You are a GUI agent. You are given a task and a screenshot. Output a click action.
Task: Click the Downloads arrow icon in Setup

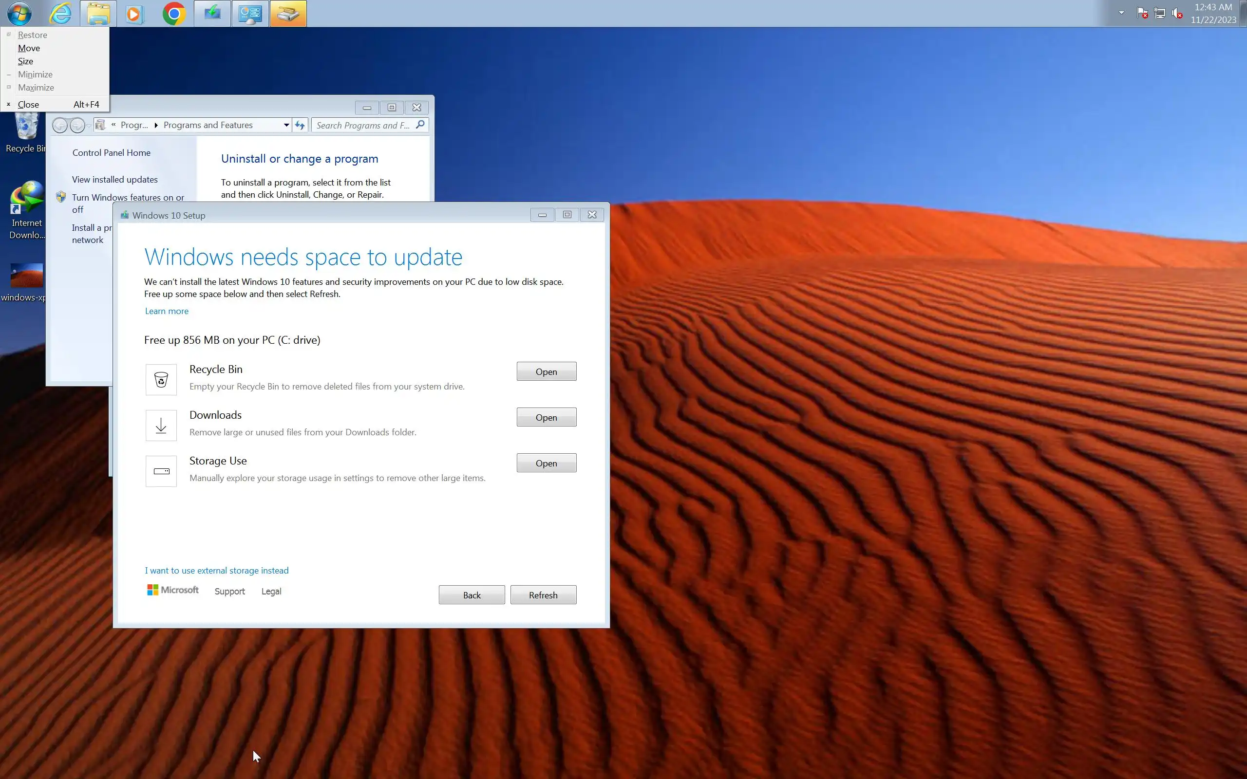tap(161, 426)
